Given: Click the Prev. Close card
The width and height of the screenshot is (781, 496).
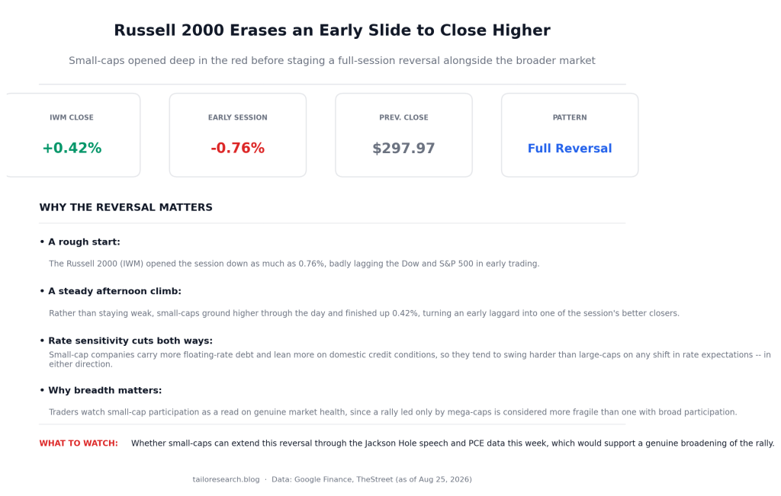Looking at the screenshot, I should point(403,135).
